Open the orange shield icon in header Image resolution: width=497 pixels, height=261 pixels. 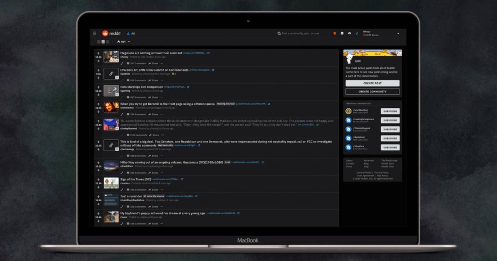335,33
